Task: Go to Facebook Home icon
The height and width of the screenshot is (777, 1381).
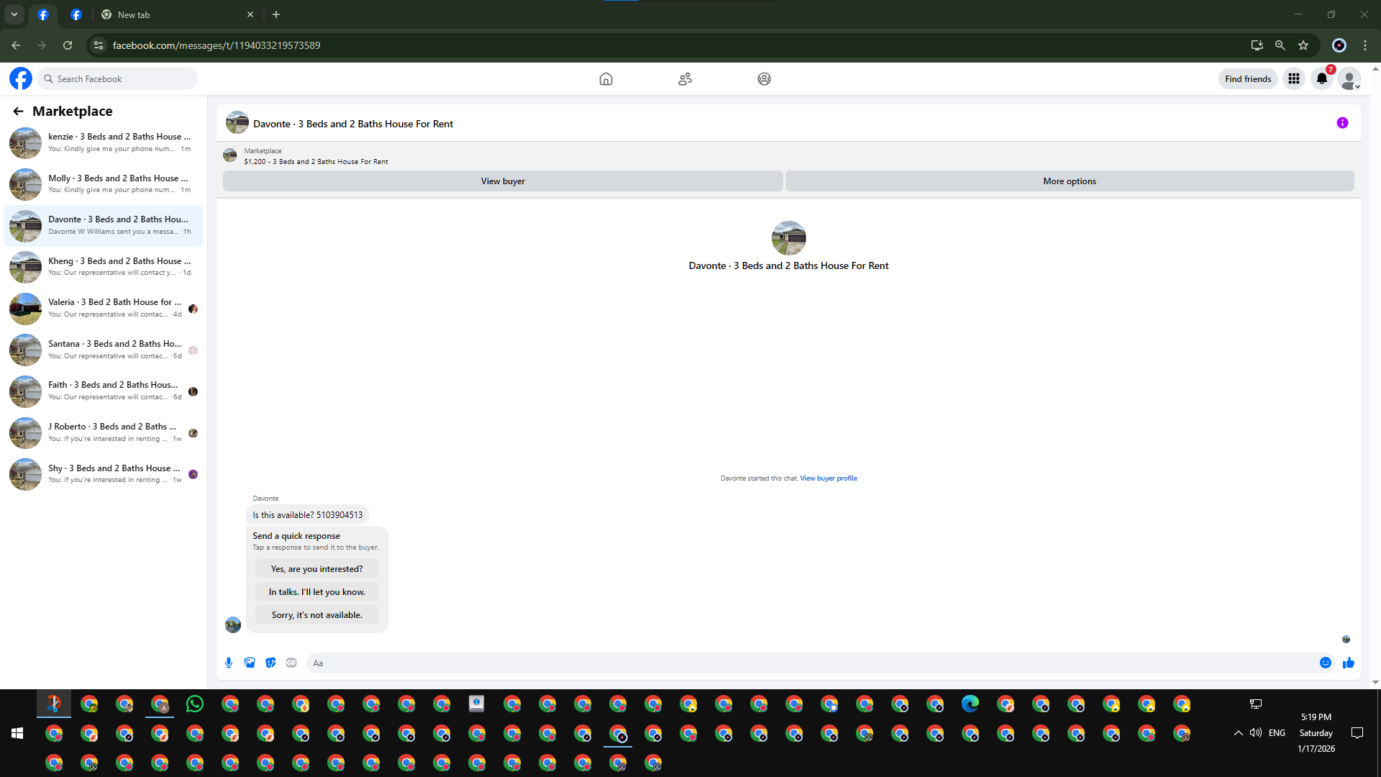Action: click(606, 79)
